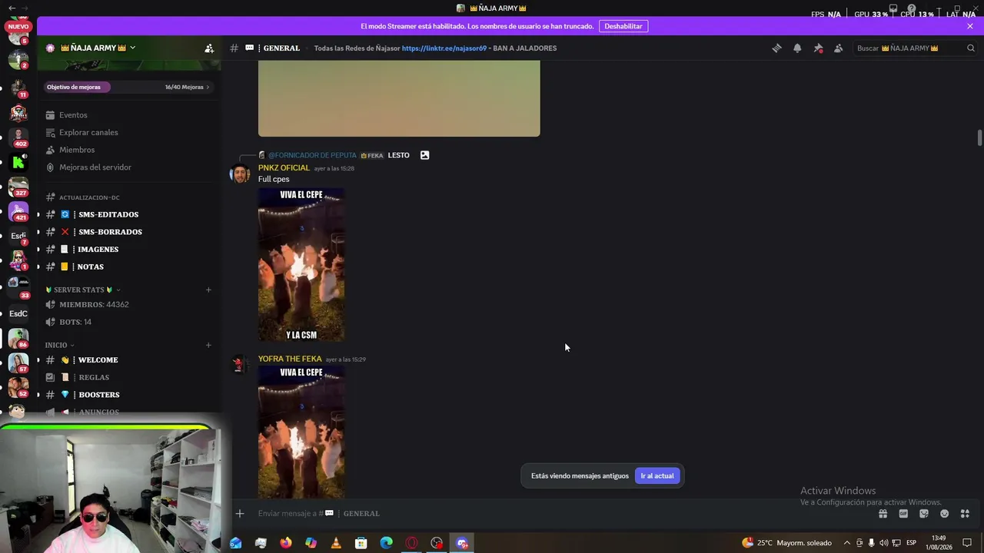Click the attach file plus icon
This screenshot has width=984, height=553.
240,513
